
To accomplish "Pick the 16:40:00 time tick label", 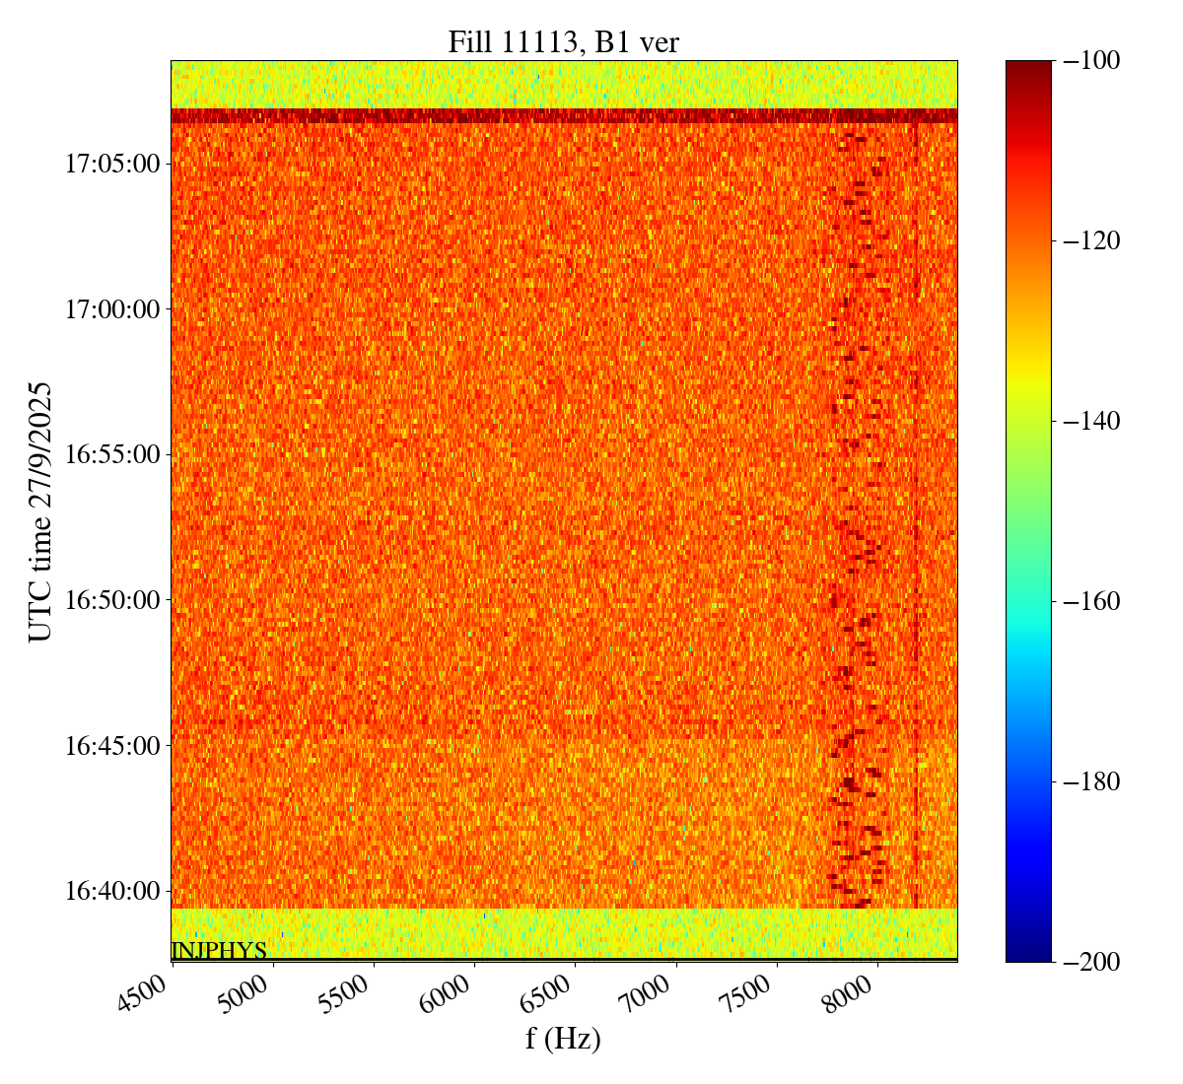I will 111,892.
